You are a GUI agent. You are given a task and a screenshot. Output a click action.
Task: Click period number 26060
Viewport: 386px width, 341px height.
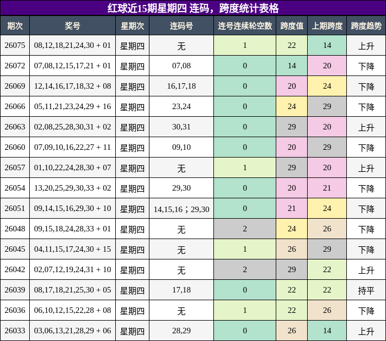(x=15, y=147)
